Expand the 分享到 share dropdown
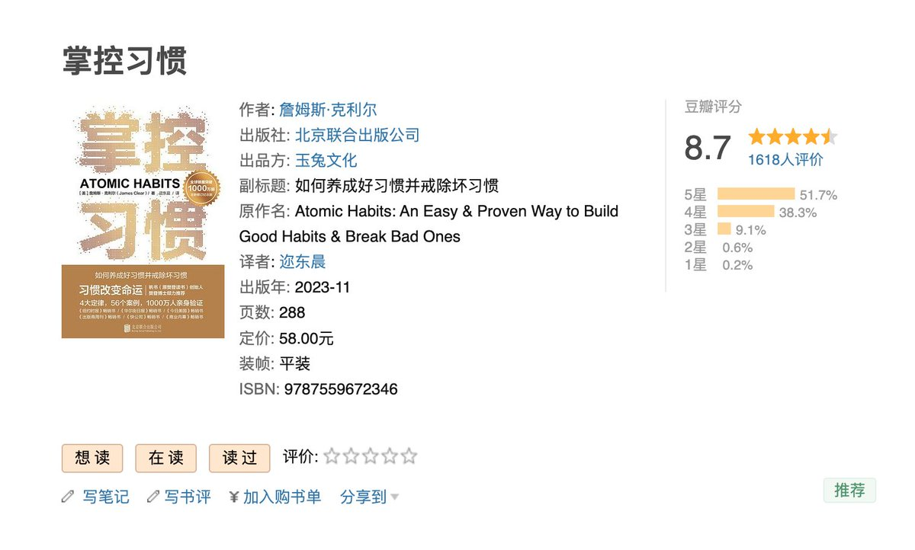Viewport: 915px width, 550px height. tap(370, 497)
